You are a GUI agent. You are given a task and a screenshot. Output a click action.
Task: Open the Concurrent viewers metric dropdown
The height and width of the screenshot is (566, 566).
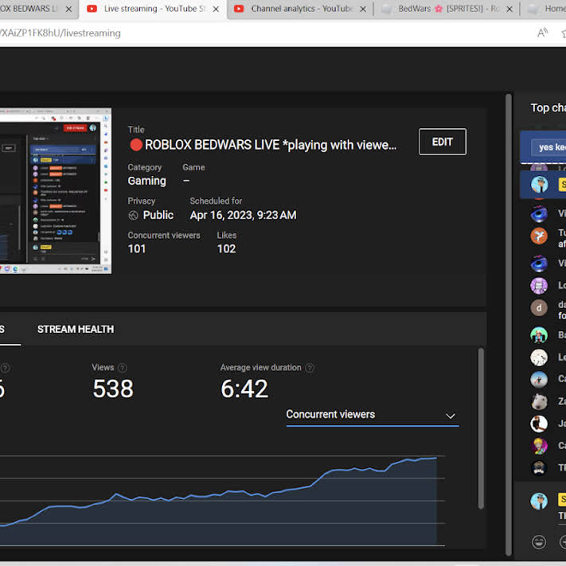point(372,415)
